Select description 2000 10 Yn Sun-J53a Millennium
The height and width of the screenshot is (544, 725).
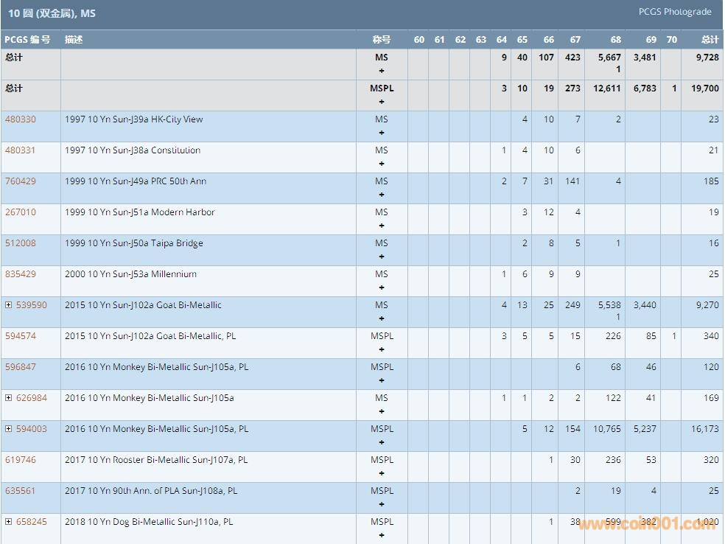130,274
